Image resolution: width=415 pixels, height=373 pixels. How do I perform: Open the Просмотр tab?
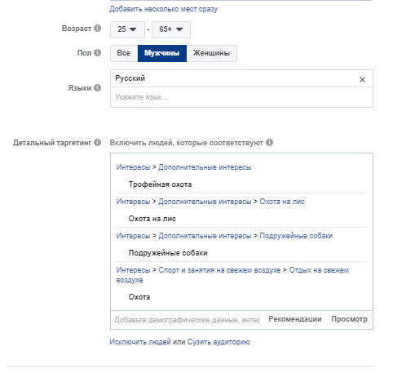click(349, 319)
